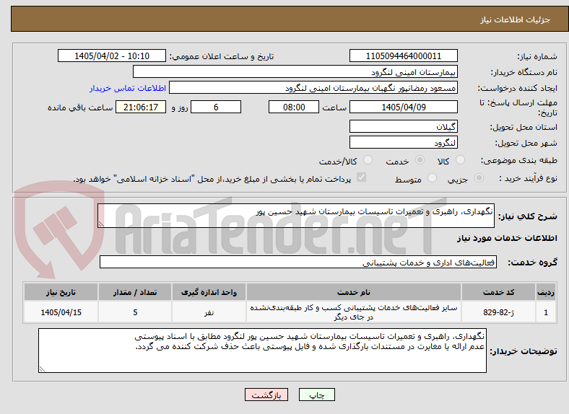Click the requester field مسعود رمضانپور
Screen dimensions: 569x414
tap(313, 88)
